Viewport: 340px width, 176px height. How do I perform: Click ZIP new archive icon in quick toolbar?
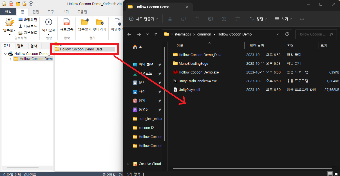[11, 4]
